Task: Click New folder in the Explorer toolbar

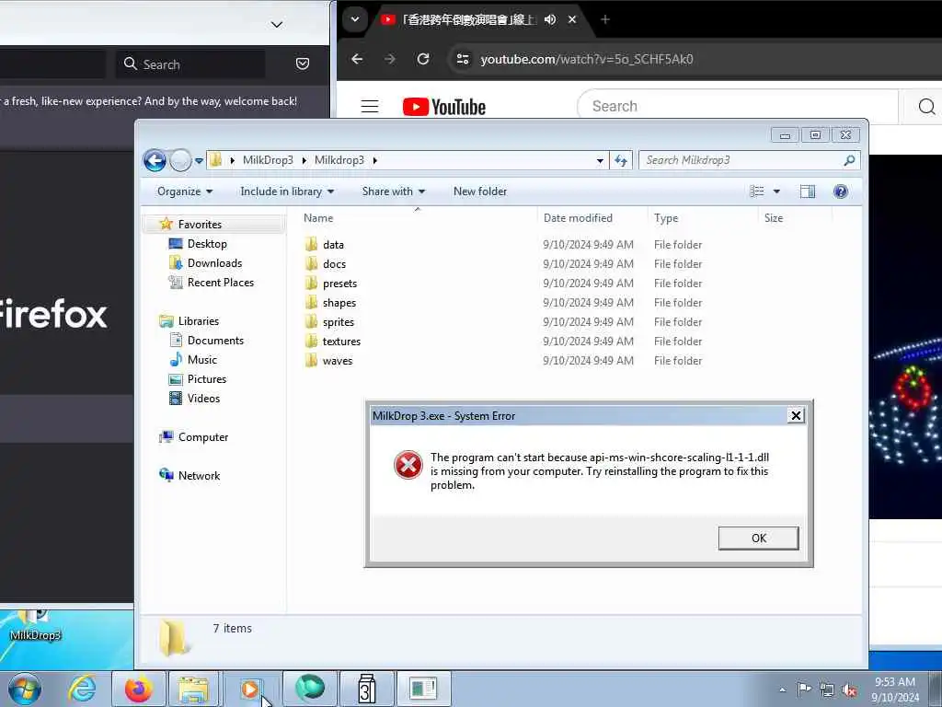Action: click(x=480, y=191)
